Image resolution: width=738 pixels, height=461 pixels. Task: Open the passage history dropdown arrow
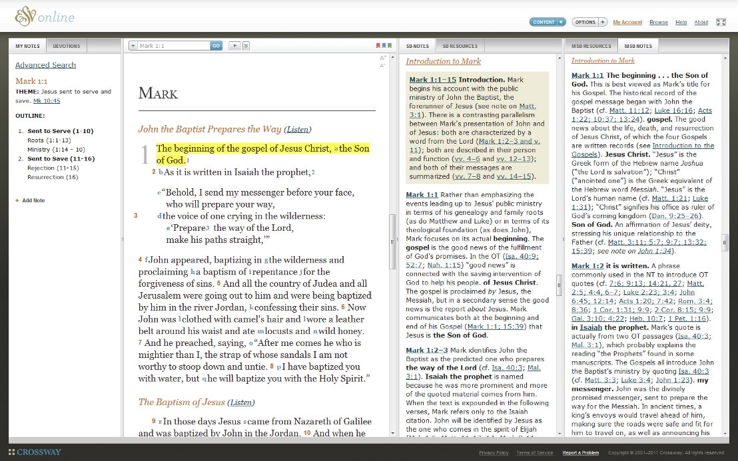click(133, 46)
